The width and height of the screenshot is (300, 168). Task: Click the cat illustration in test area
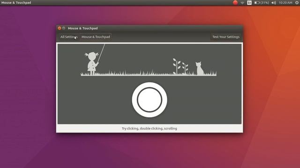coord(199,68)
